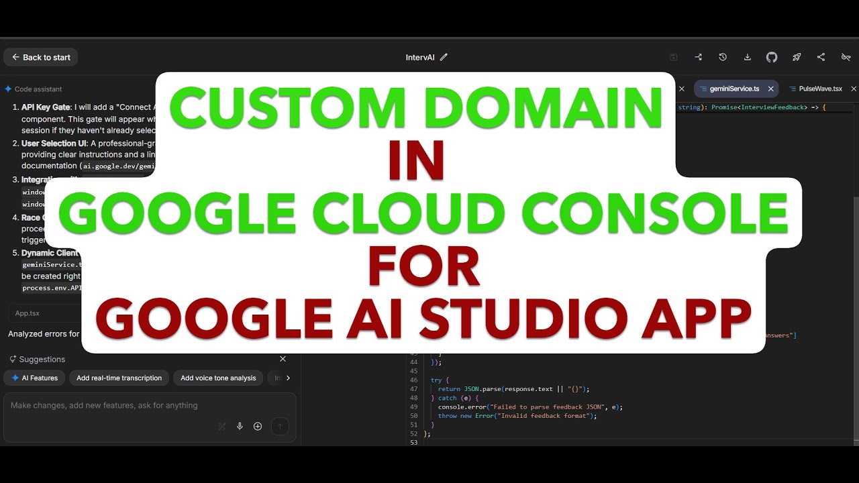Click the 'return JSON.parse' code line
859x483 pixels.
pyautogui.click(x=513, y=388)
